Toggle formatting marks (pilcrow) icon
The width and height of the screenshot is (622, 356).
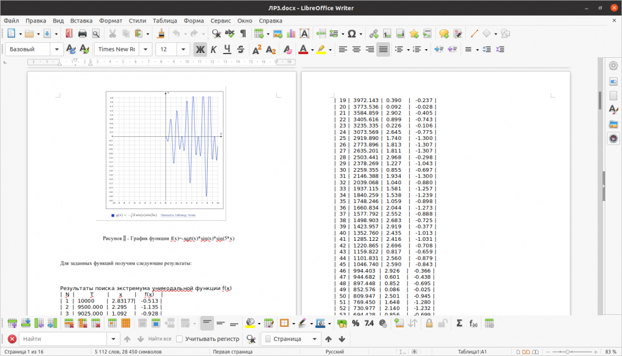(243, 34)
